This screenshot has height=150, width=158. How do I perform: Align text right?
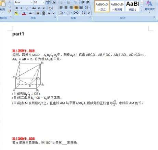point(71,8)
